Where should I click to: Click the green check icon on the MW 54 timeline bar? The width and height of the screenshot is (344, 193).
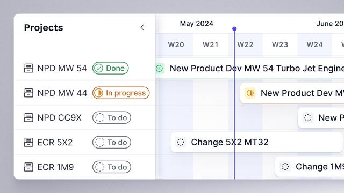point(160,68)
